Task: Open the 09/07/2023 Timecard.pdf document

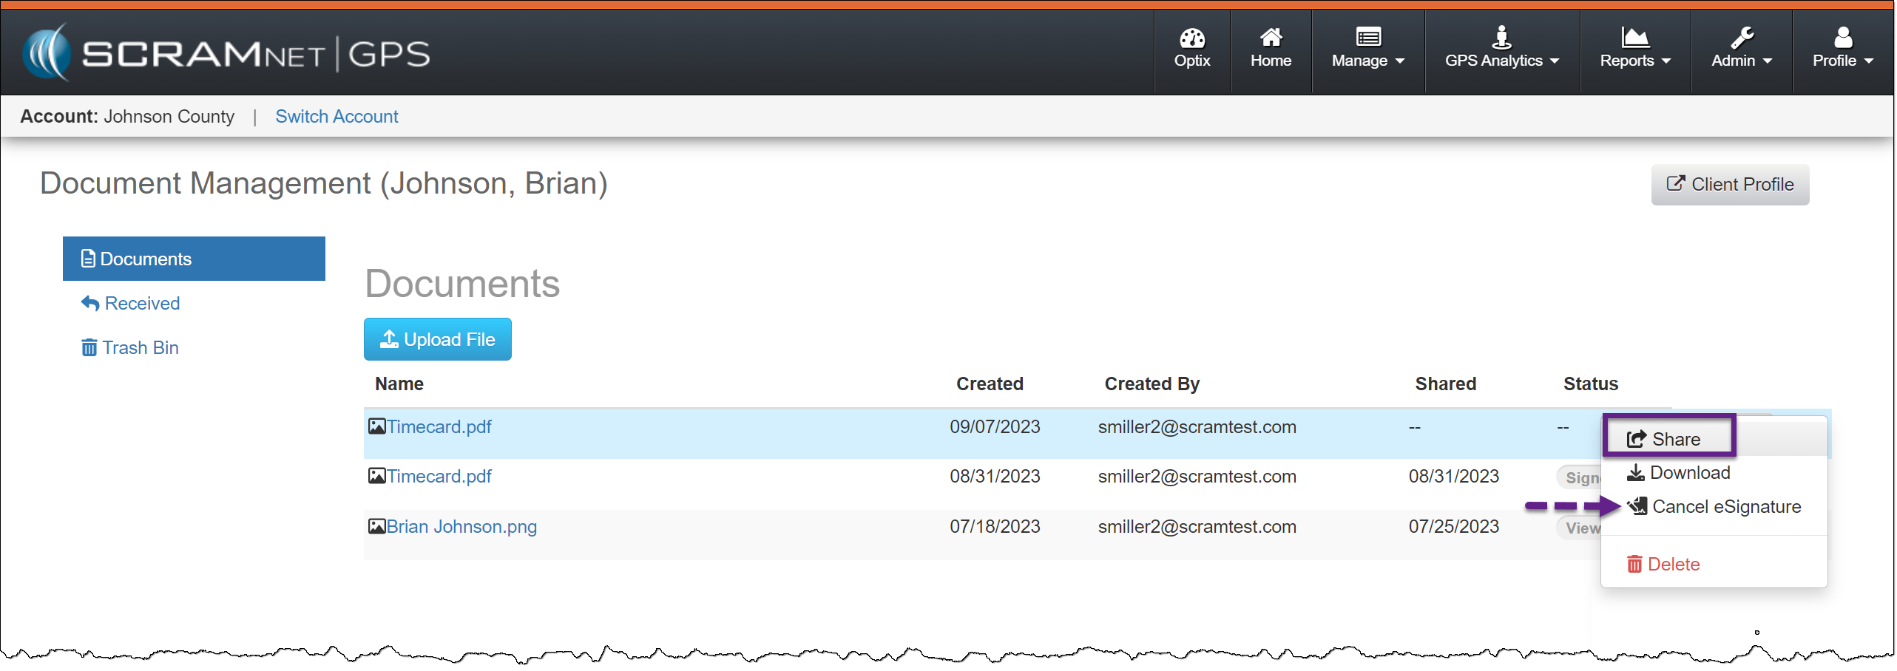Action: 439,427
